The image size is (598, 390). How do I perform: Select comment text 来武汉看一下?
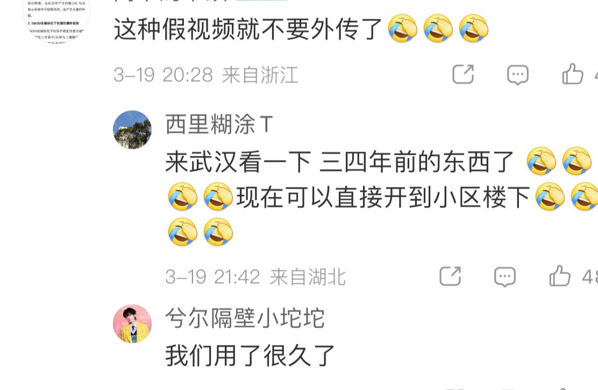238,162
